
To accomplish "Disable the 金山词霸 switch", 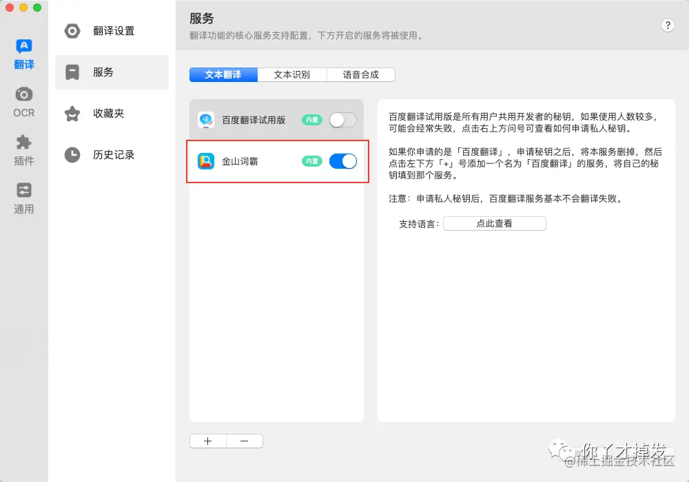I will [x=342, y=161].
